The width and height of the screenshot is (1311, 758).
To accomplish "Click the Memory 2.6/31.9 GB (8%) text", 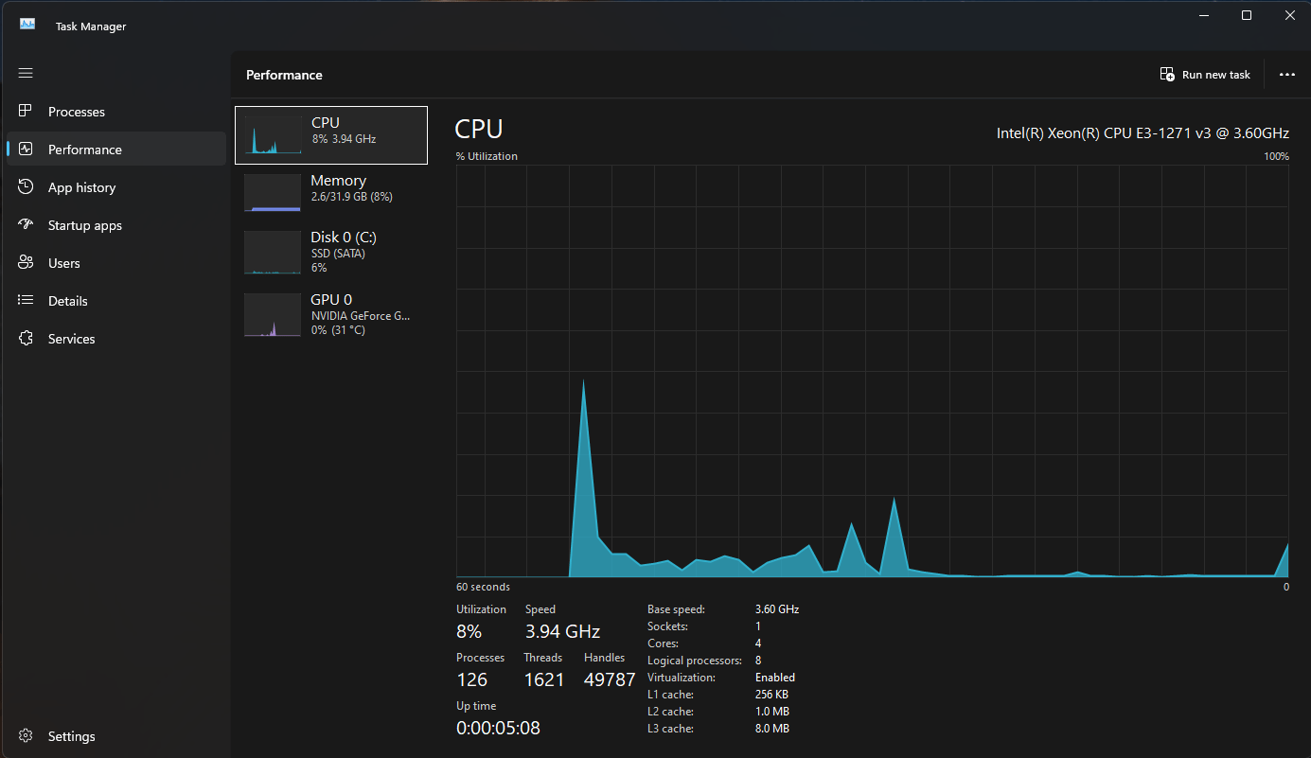I will click(352, 197).
